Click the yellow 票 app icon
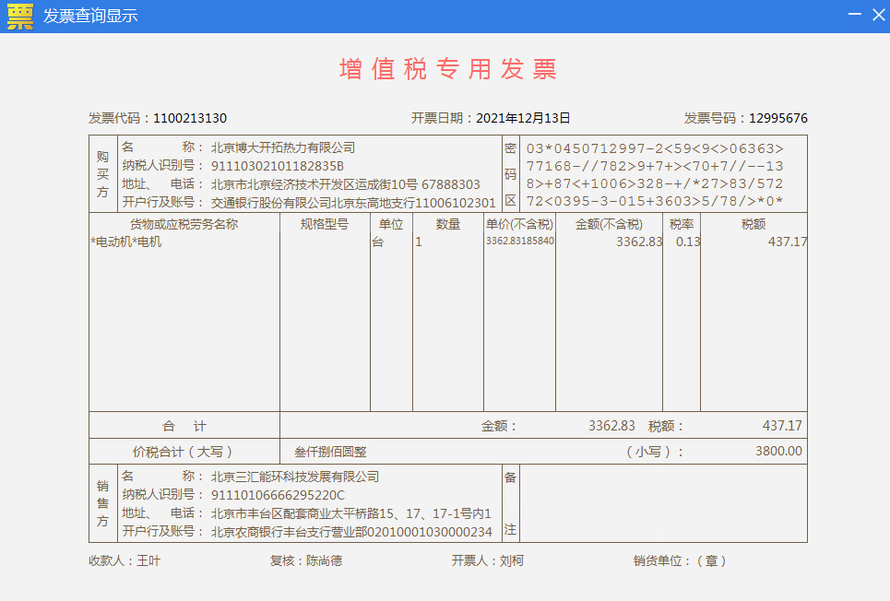Screen dimensions: 890x601 pos(19,16)
